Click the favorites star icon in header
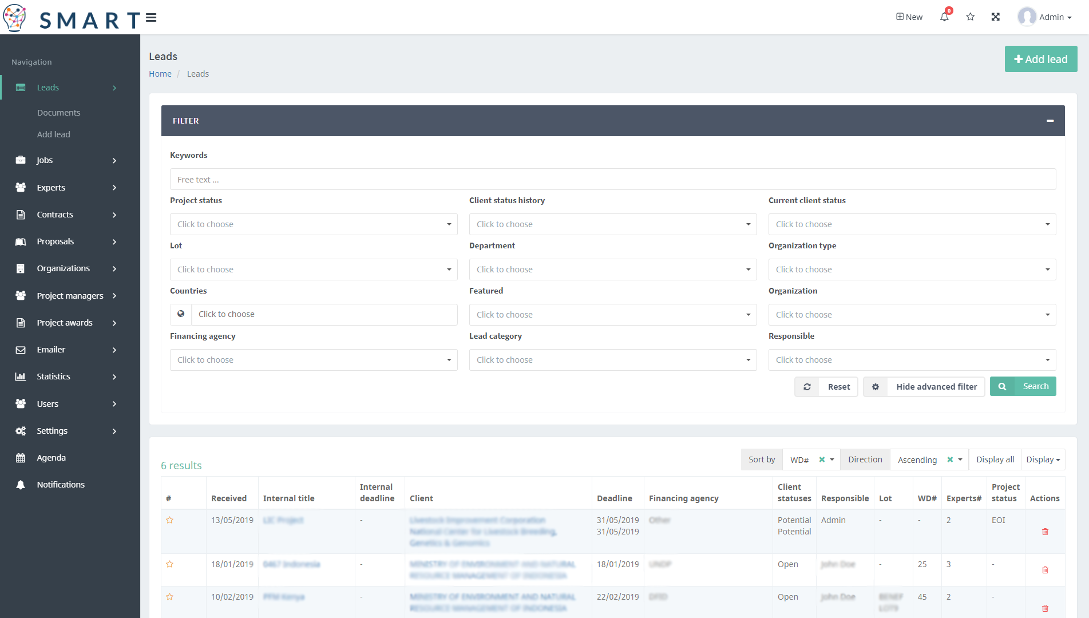 pos(971,17)
